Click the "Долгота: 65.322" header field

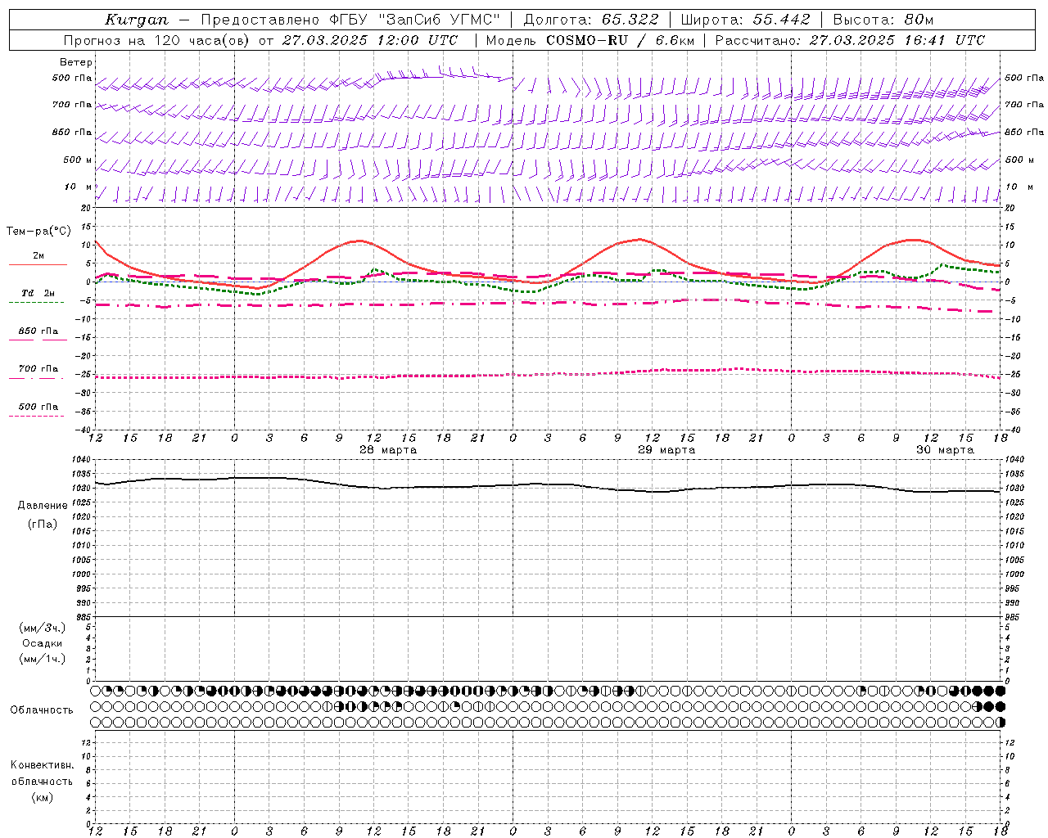[591, 20]
